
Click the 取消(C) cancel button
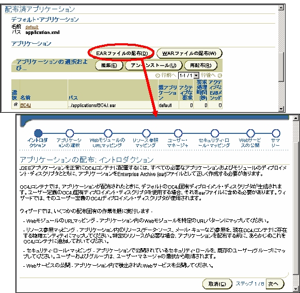217,284
